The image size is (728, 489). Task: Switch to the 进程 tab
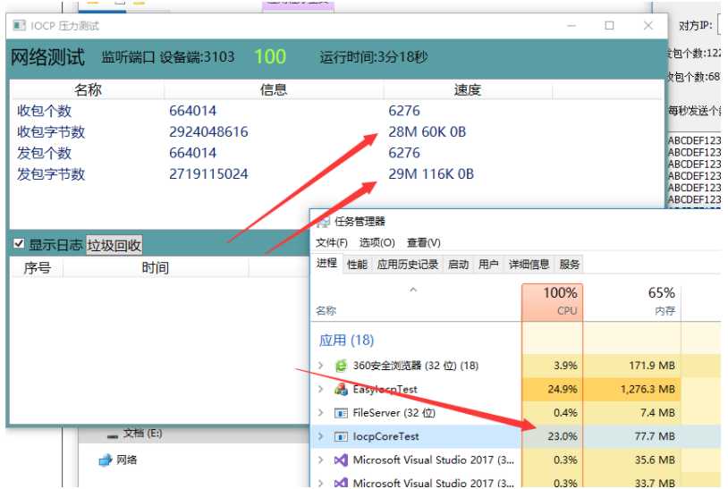pyautogui.click(x=326, y=264)
